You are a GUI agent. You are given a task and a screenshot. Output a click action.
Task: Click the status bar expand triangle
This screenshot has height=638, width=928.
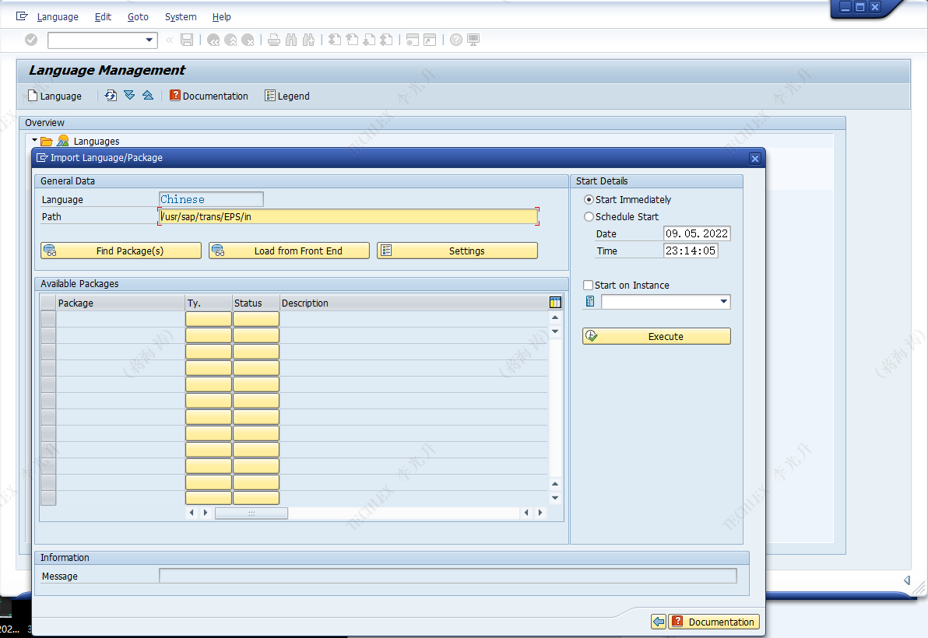pyautogui.click(x=907, y=580)
